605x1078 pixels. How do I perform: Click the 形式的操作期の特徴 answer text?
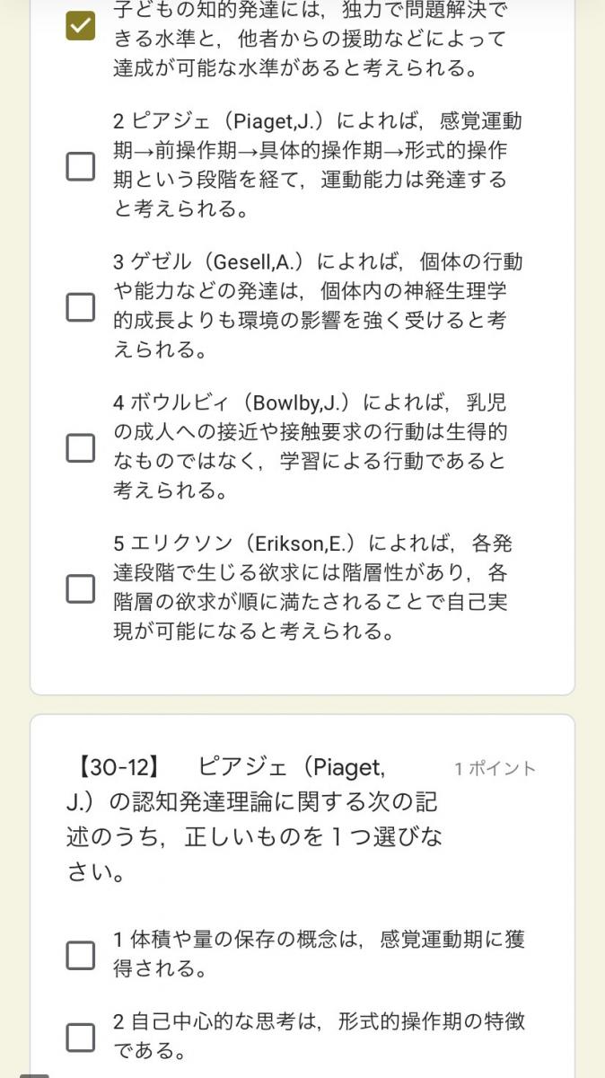pyautogui.click(x=317, y=1036)
